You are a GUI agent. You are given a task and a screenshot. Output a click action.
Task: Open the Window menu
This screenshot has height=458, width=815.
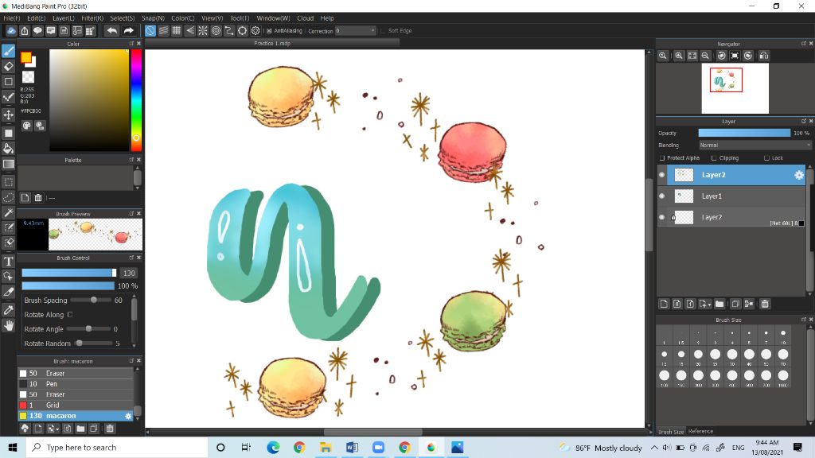pos(274,18)
